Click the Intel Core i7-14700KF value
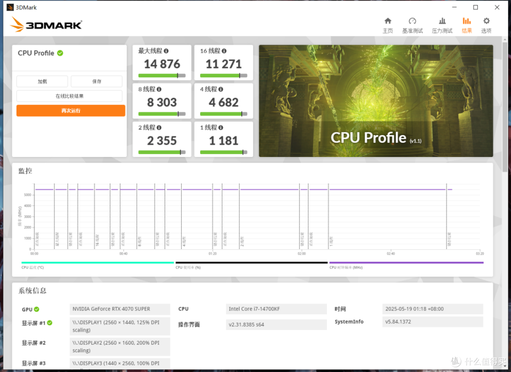Image resolution: width=511 pixels, height=372 pixels. tap(276, 309)
